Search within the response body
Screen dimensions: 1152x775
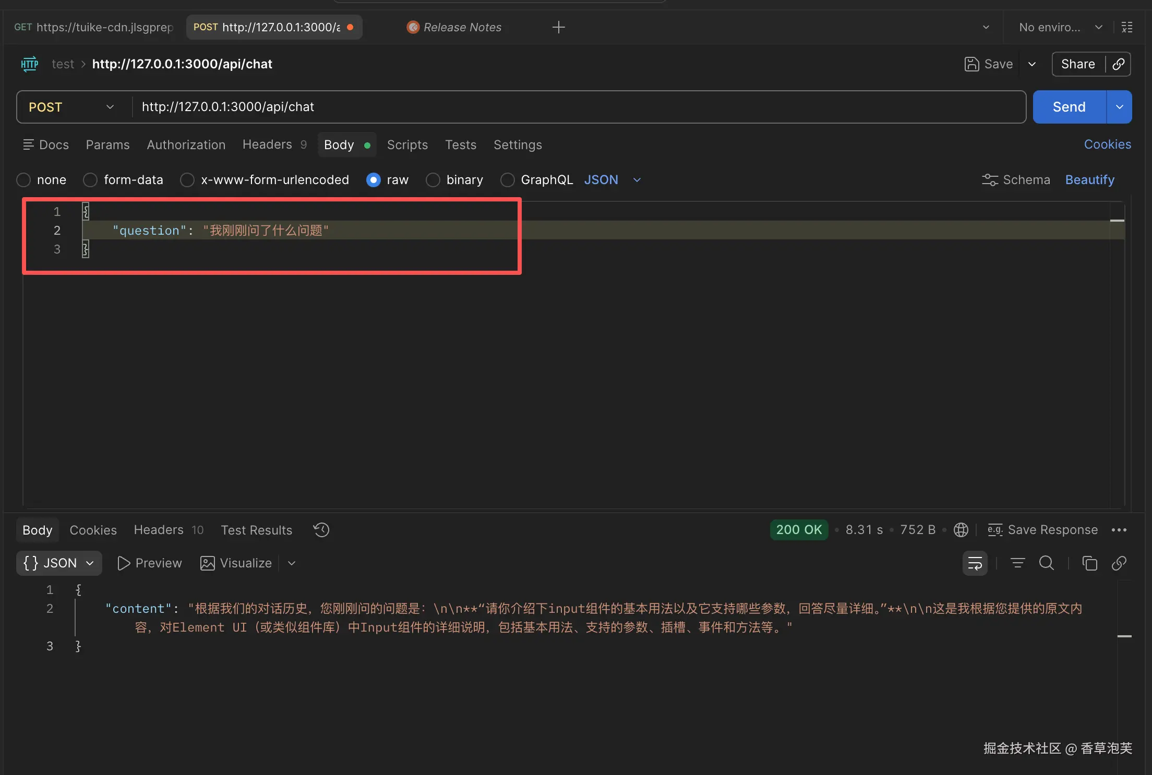click(1046, 563)
